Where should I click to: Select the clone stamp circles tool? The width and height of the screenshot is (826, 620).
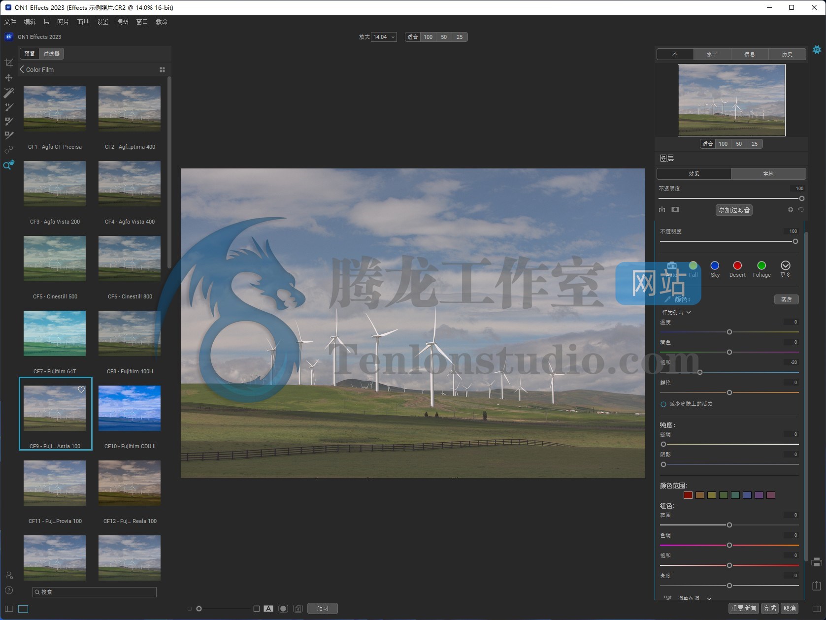point(8,150)
